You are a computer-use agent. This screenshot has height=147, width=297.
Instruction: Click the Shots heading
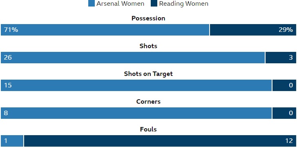[x=148, y=46]
